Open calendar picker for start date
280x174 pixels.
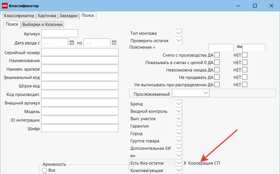click(x=72, y=43)
